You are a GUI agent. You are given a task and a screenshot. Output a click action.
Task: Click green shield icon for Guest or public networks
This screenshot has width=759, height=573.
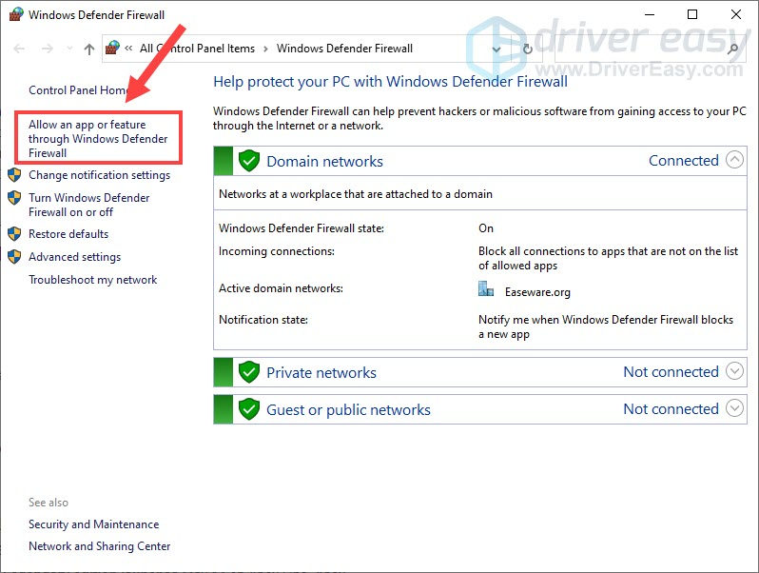249,409
